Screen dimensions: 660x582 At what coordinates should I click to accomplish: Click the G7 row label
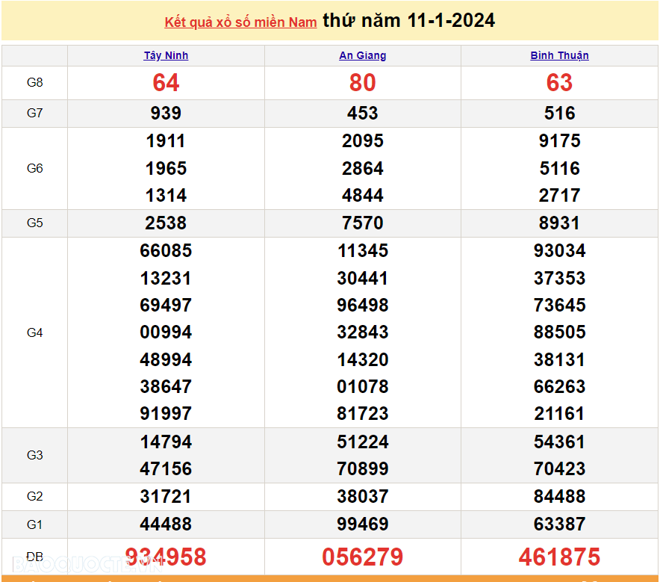[x=34, y=114]
